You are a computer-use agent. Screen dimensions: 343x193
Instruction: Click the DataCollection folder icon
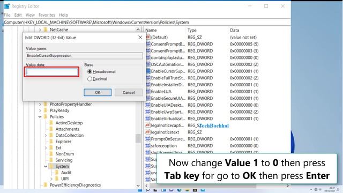(x=51, y=135)
